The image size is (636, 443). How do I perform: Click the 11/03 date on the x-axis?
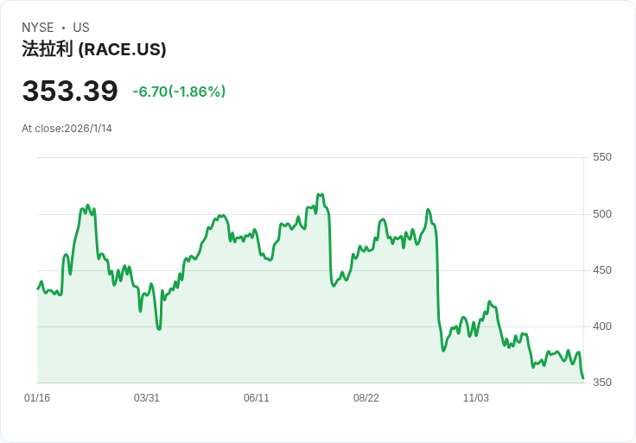tap(476, 398)
